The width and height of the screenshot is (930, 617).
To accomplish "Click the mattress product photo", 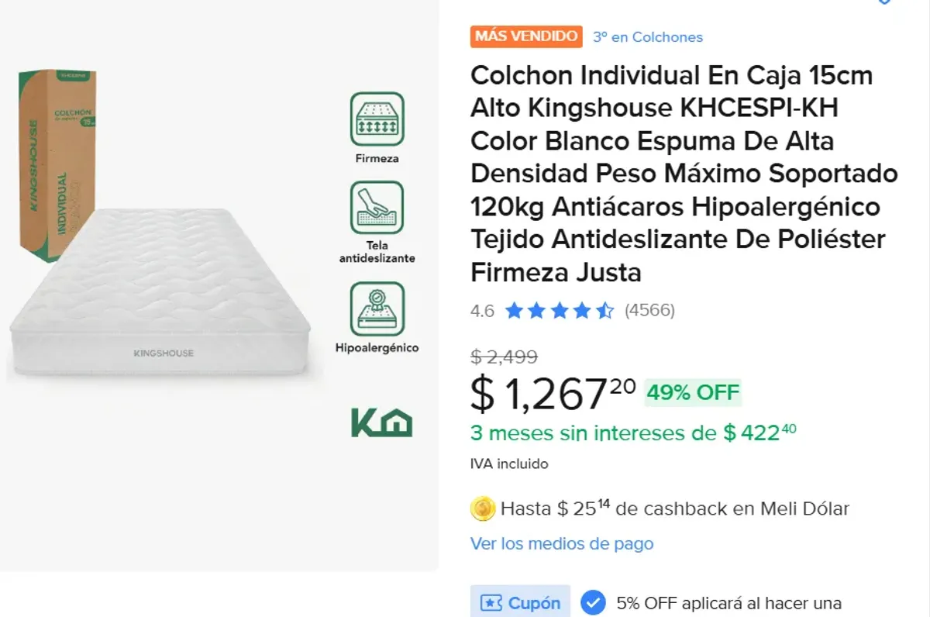I will (x=163, y=310).
